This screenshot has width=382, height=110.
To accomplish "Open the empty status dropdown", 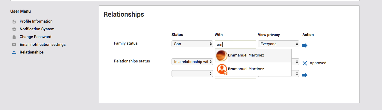I will pos(192,73).
